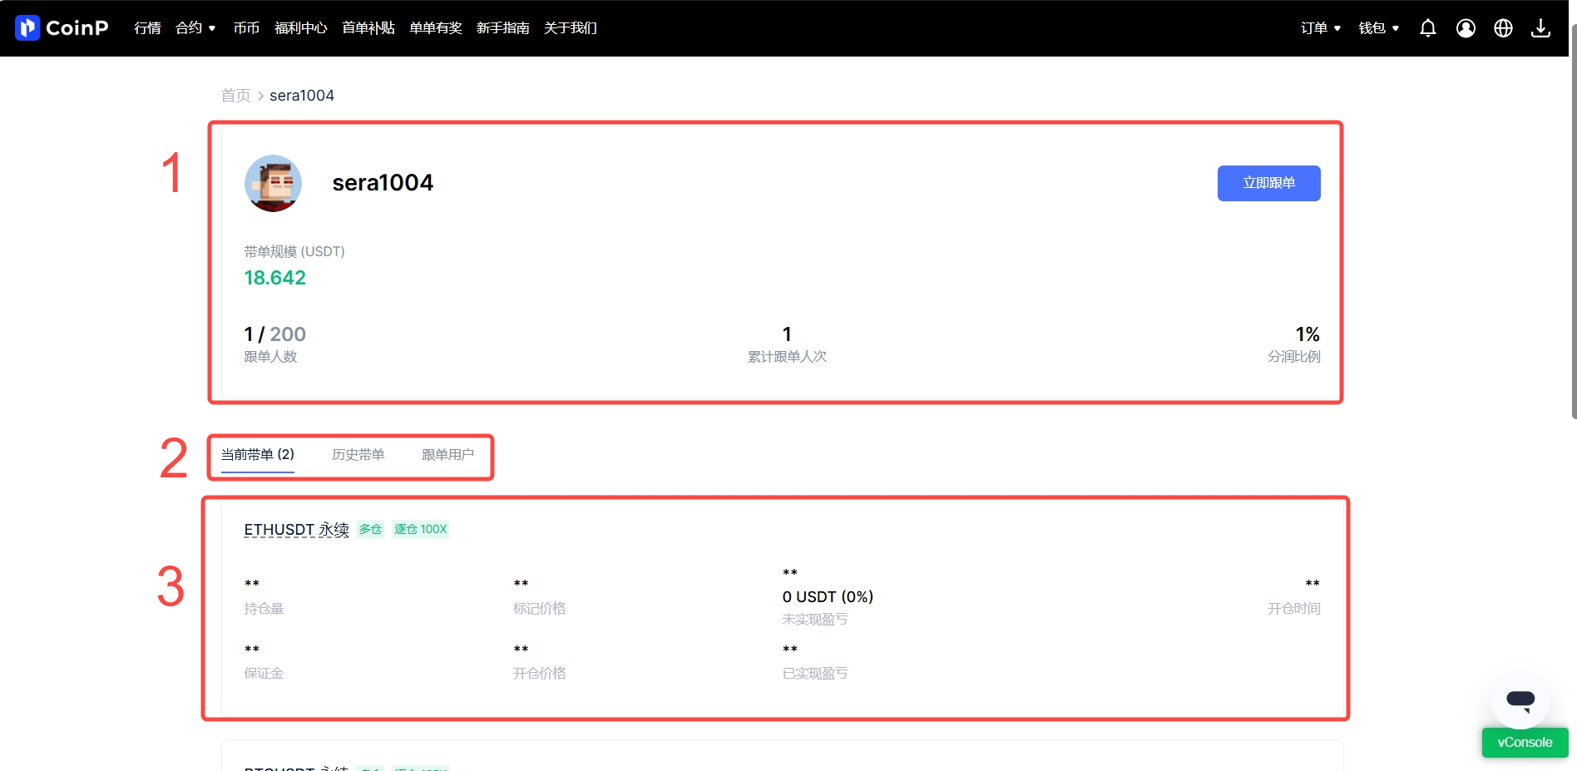Viewport: 1577px width, 771px height.
Task: Expand the 合约 dropdown menu
Action: coord(195,28)
